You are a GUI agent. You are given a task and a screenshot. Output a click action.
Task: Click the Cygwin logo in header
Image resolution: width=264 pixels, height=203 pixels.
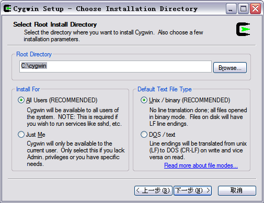tap(243, 29)
